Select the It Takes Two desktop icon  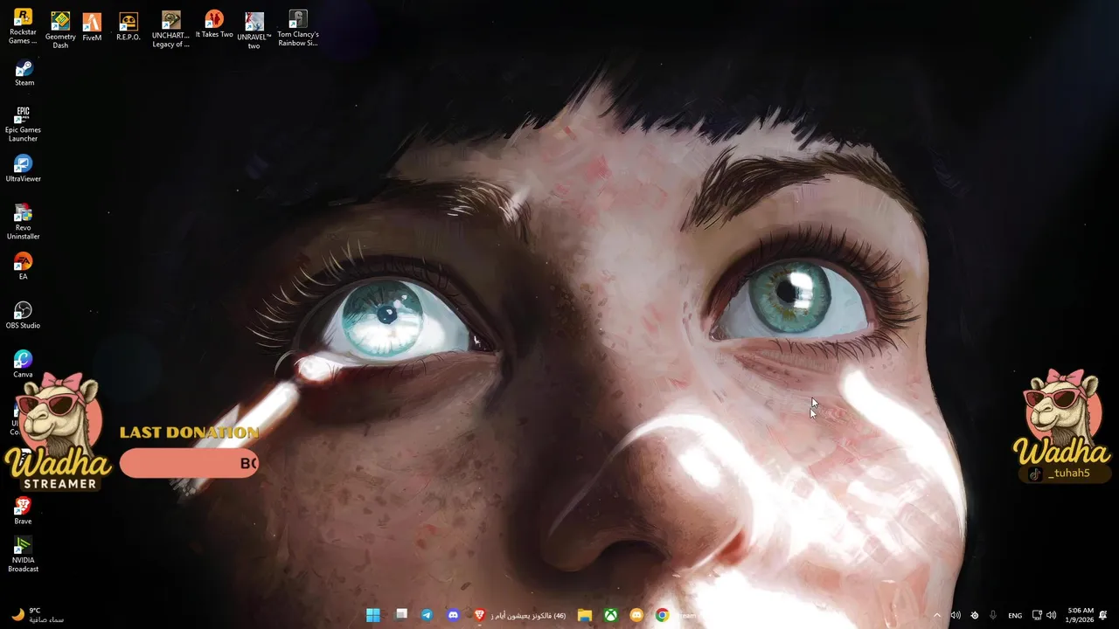click(214, 25)
